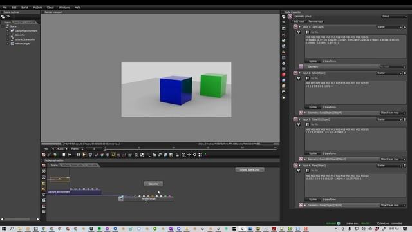Select the red sphere icon in inspector sidebar

click(284, 75)
